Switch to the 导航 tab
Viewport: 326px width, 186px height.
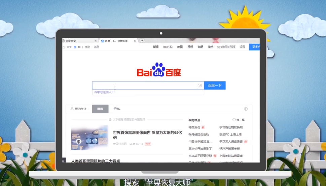[x=117, y=109]
